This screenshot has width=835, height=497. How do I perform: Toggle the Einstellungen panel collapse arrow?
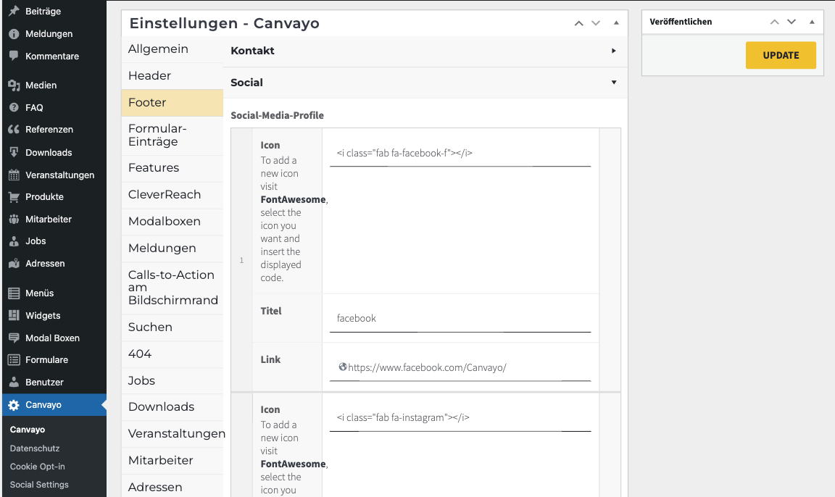(616, 23)
